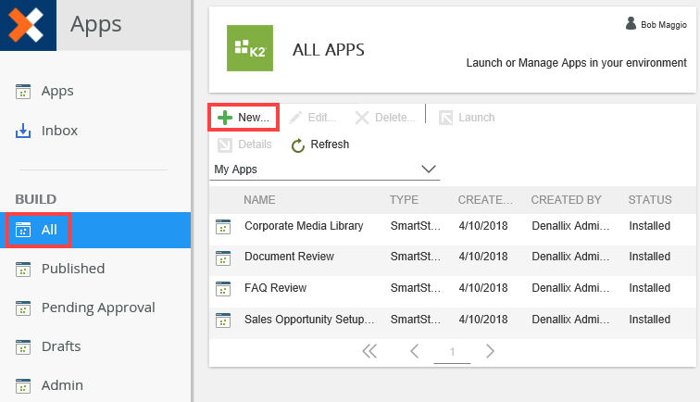This screenshot has height=402, width=700.
Task: Open Bob Maggio user name
Action: (x=664, y=25)
